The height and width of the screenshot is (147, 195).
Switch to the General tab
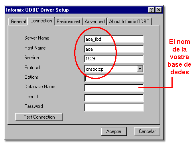coord(18,22)
